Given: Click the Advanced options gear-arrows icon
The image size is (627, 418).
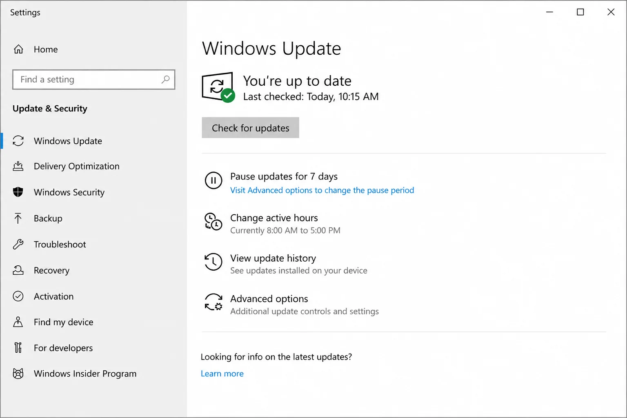Looking at the screenshot, I should coord(213,302).
